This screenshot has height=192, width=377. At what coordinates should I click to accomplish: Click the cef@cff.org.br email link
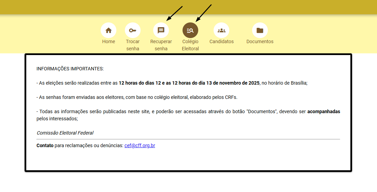[x=140, y=145]
